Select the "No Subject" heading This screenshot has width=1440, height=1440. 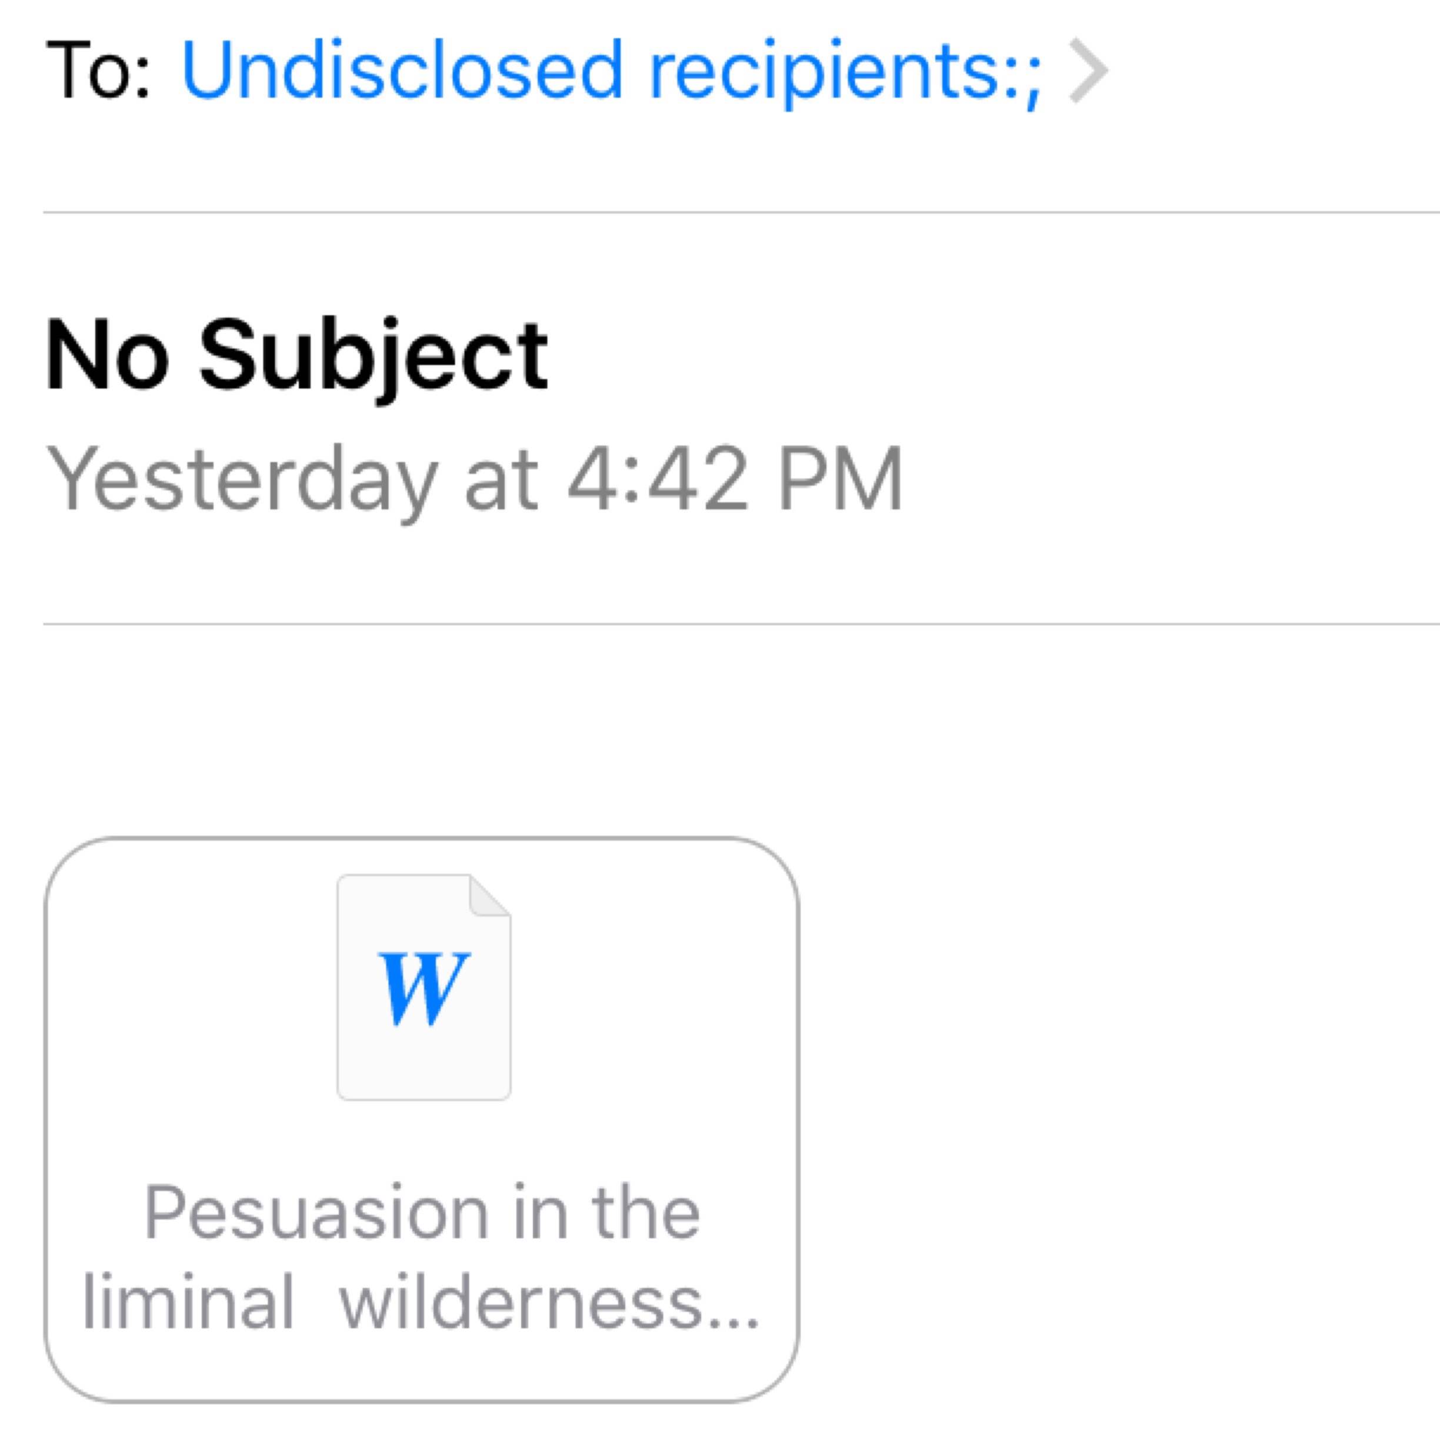click(296, 354)
